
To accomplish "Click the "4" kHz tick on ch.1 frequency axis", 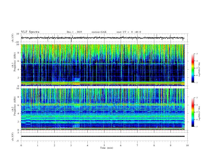I will [18, 70].
